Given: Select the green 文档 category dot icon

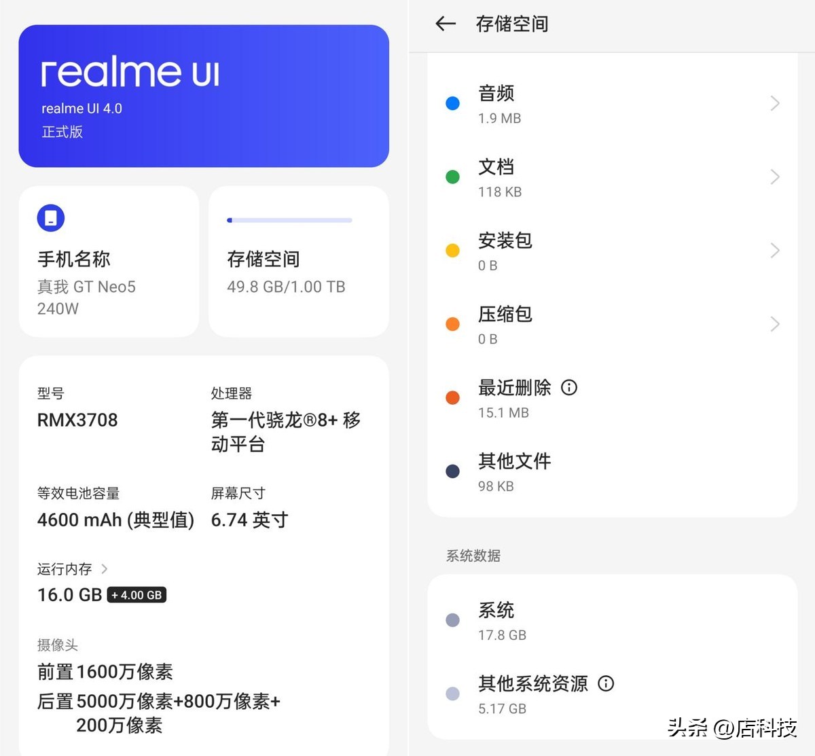Looking at the screenshot, I should pyautogui.click(x=452, y=176).
